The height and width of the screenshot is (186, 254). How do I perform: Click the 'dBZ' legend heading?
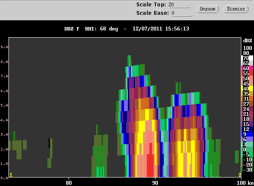pos(248,41)
